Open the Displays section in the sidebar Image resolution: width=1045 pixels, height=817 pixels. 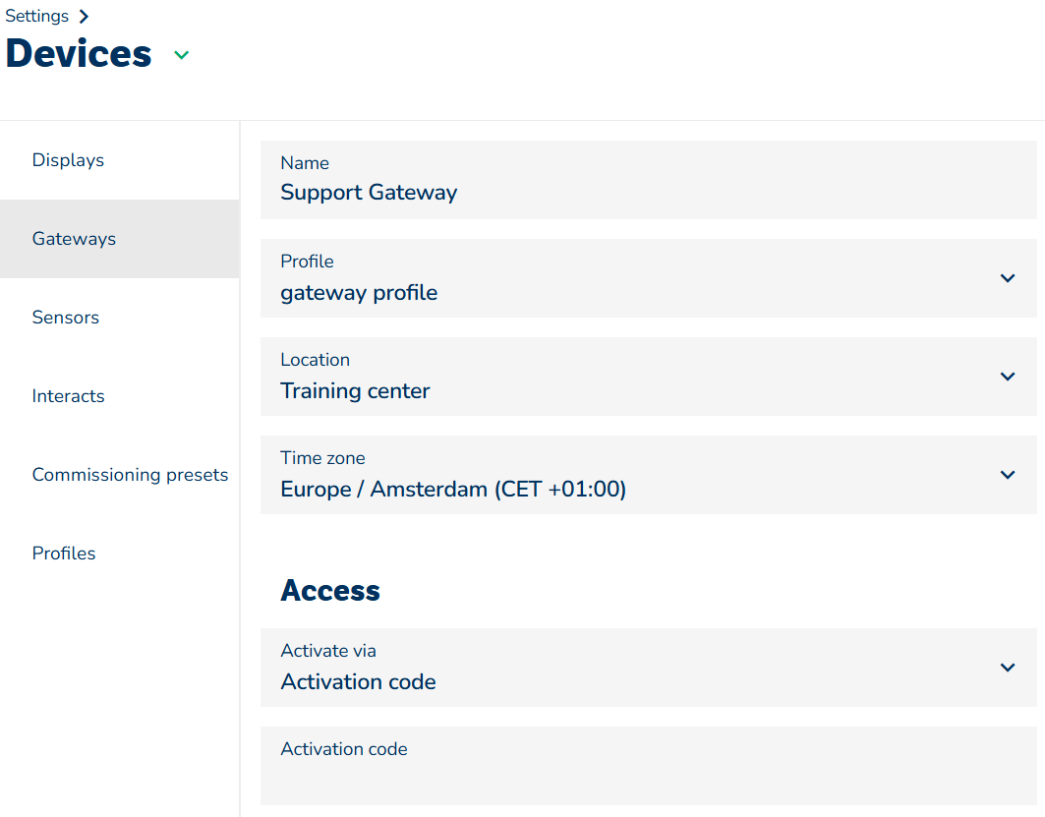point(68,160)
